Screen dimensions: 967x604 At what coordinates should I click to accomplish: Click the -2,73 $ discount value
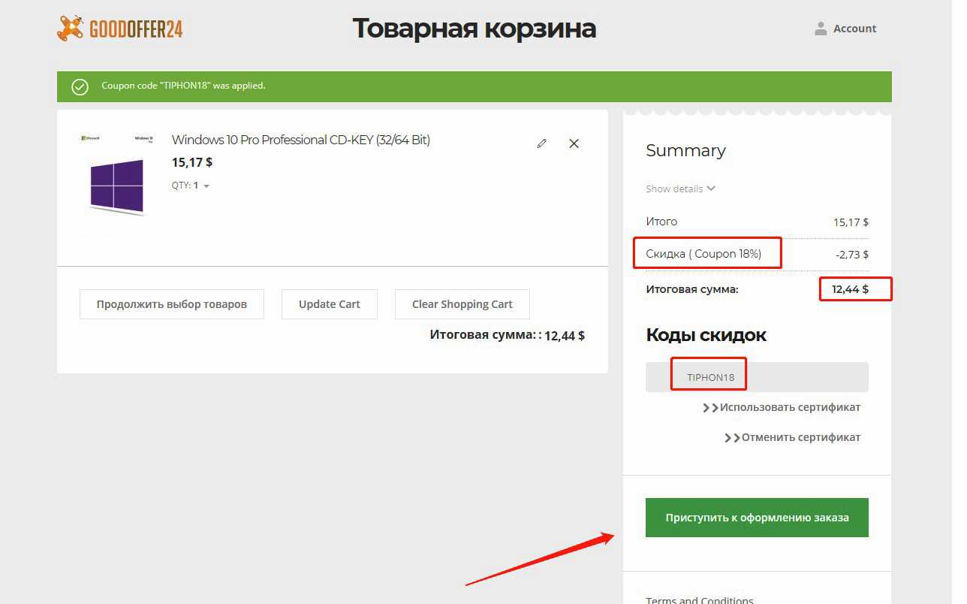click(x=852, y=255)
